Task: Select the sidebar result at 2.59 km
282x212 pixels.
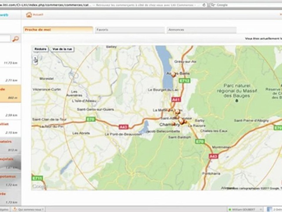Action: pos(10,111)
